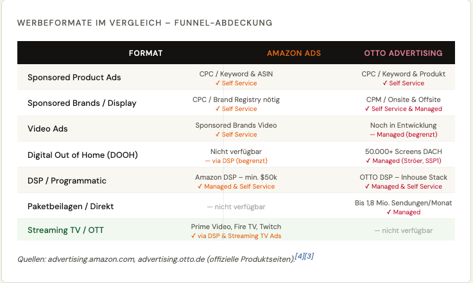Select the Sponsored Brands / Display row label
Viewport: 473px width, 283px height.
[x=82, y=103]
